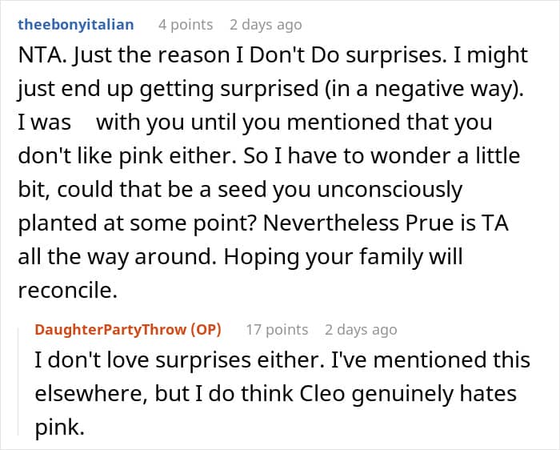This screenshot has width=560, height=450.
Task: Click the timestamp on theebonyitalian's comment
Action: coord(266,25)
